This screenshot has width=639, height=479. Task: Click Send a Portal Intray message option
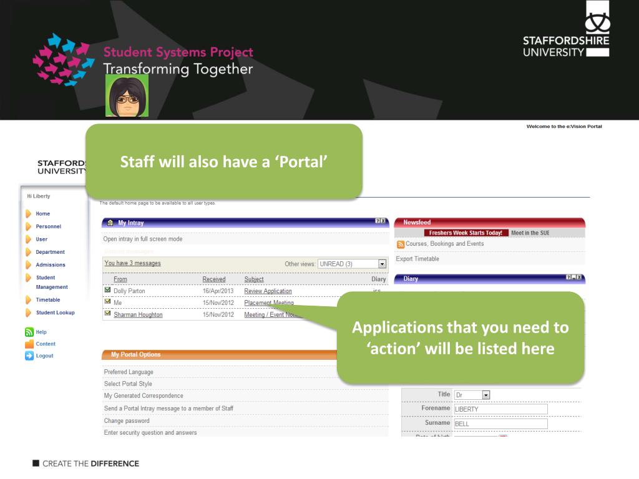click(x=168, y=408)
